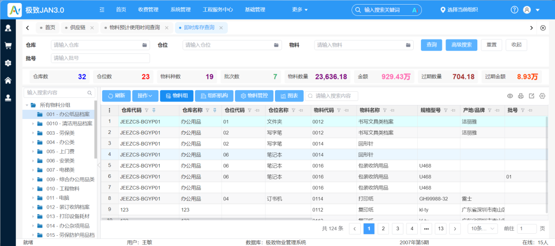555x246 pixels.
Task: Open the 工程服务中心 menu
Action: pos(218,10)
